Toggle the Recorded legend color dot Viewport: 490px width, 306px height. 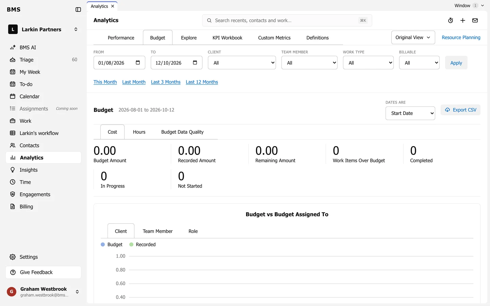coord(131,244)
